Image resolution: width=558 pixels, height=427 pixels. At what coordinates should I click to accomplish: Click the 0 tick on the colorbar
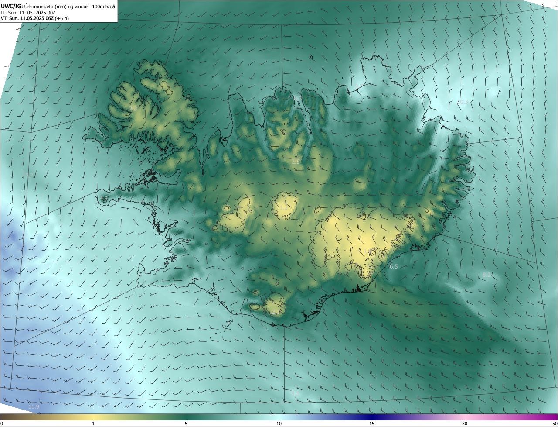tap(2, 424)
